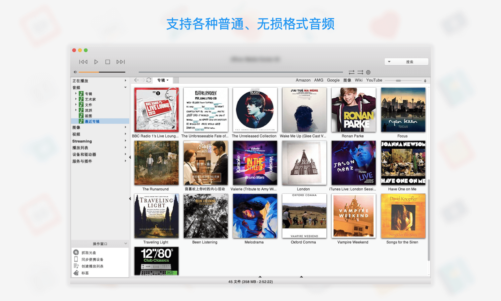This screenshot has width=501, height=301.
Task: Open the Melodrama album thumbnail
Action: 255,216
